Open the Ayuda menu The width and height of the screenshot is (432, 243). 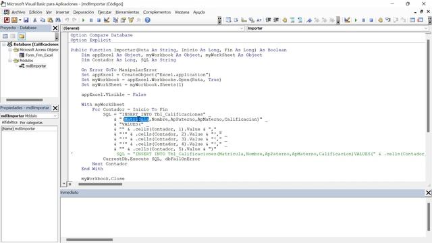(198, 12)
